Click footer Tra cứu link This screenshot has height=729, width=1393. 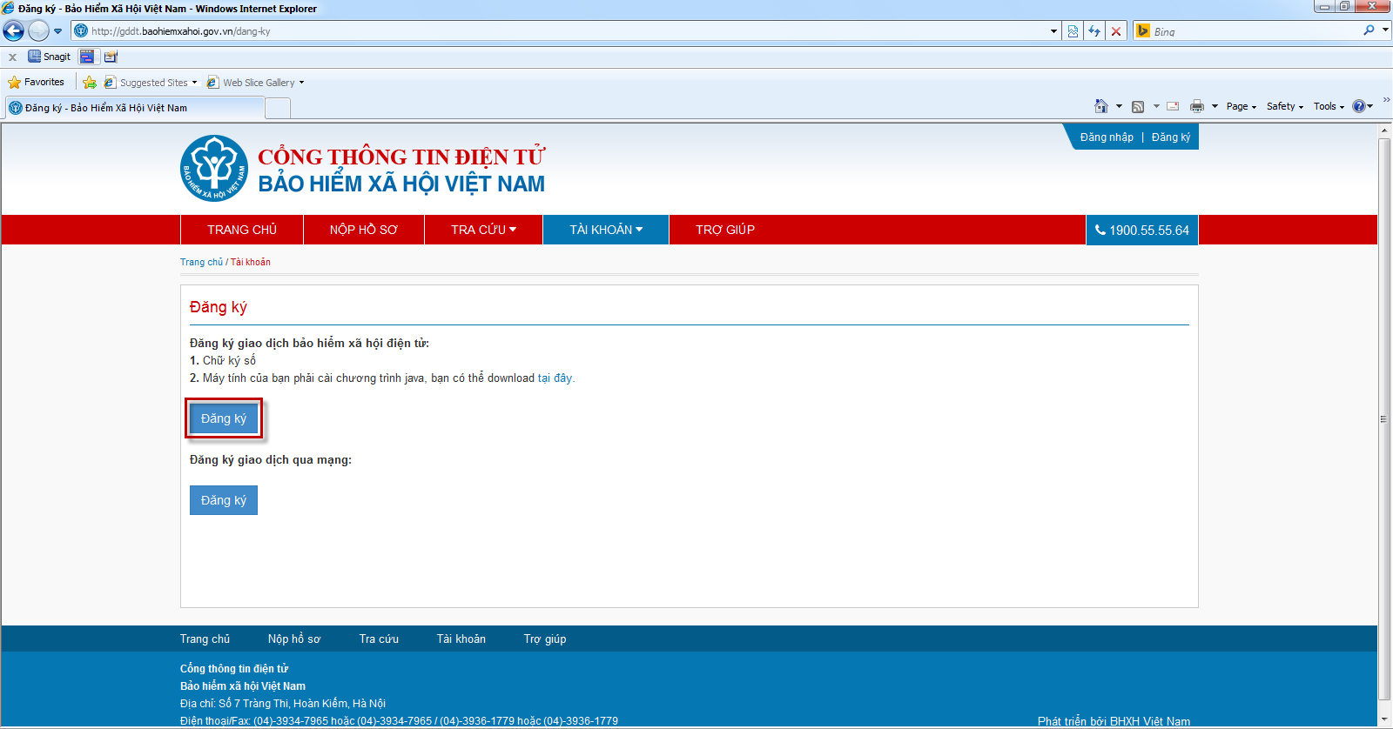pyautogui.click(x=379, y=639)
